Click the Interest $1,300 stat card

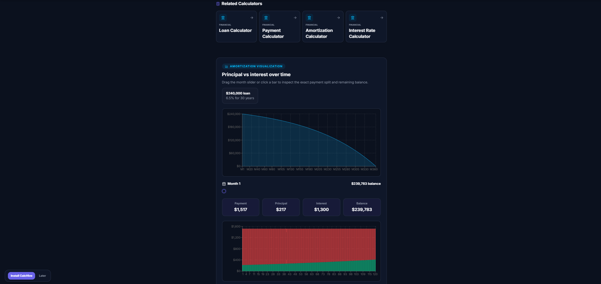click(321, 207)
